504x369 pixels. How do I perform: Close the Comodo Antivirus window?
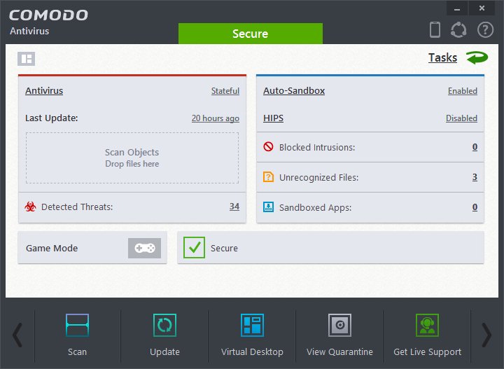pos(482,8)
